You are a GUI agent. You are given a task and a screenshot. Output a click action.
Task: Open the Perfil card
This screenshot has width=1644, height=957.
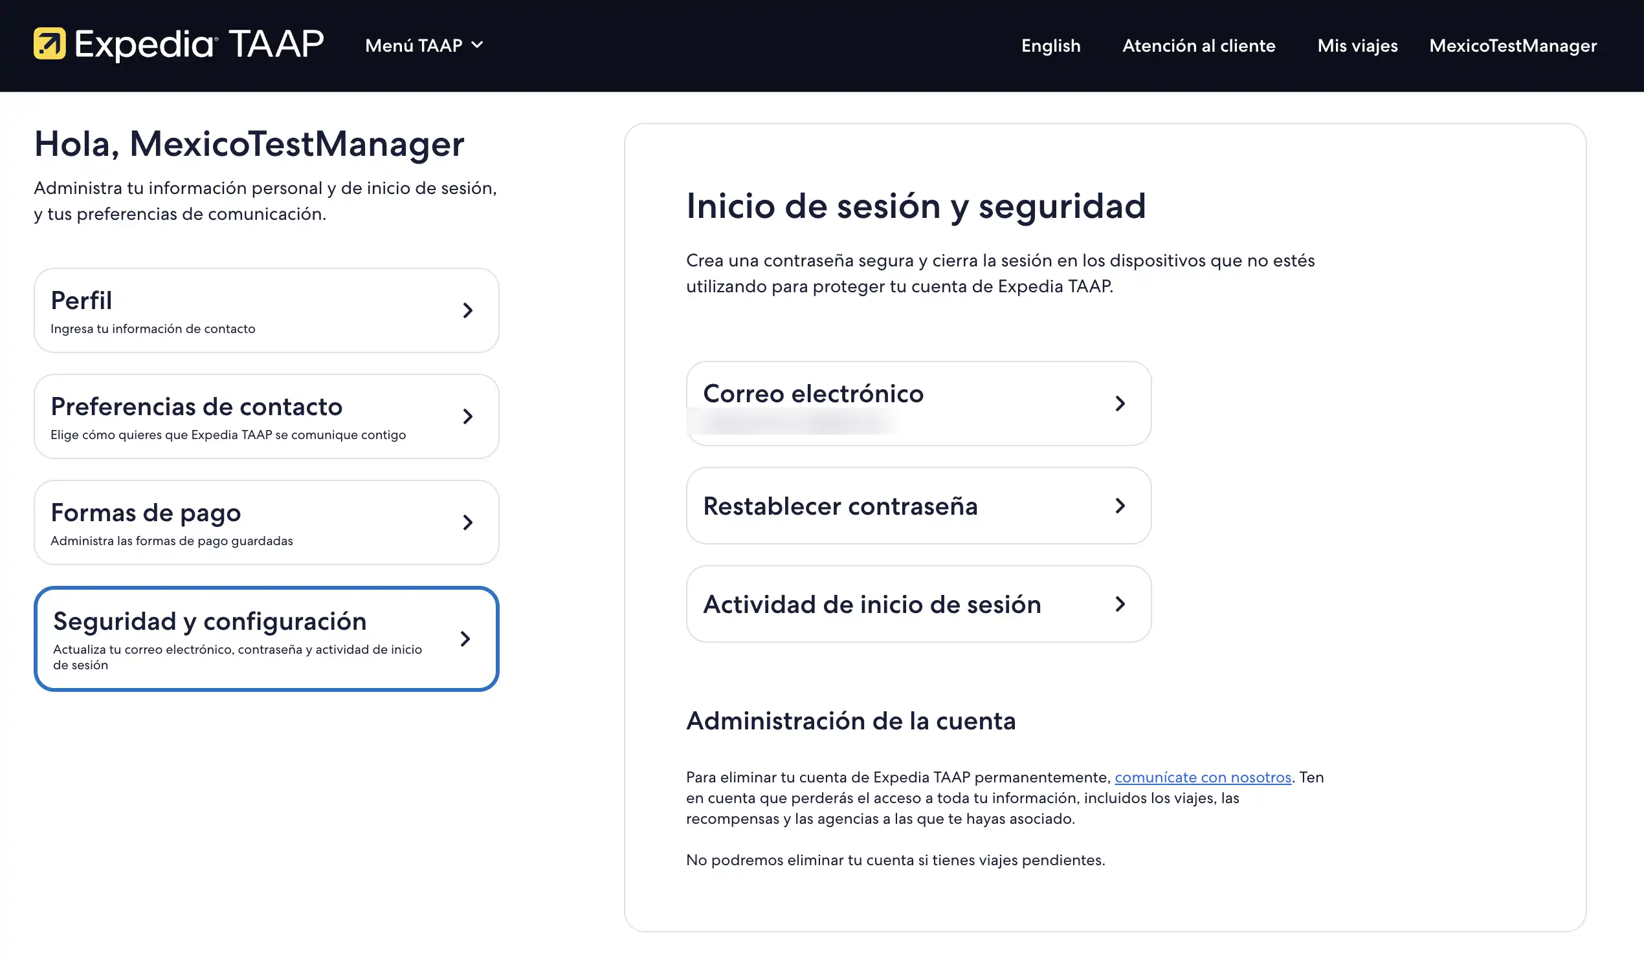point(266,310)
